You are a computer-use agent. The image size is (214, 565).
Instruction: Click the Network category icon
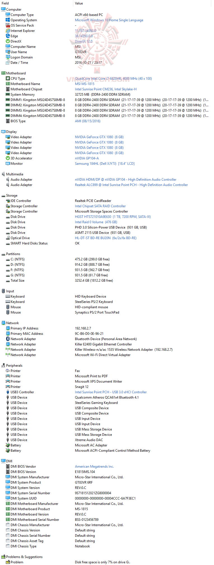pyautogui.click(x=3, y=323)
